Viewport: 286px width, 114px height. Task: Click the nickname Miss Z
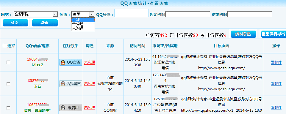[37, 65]
